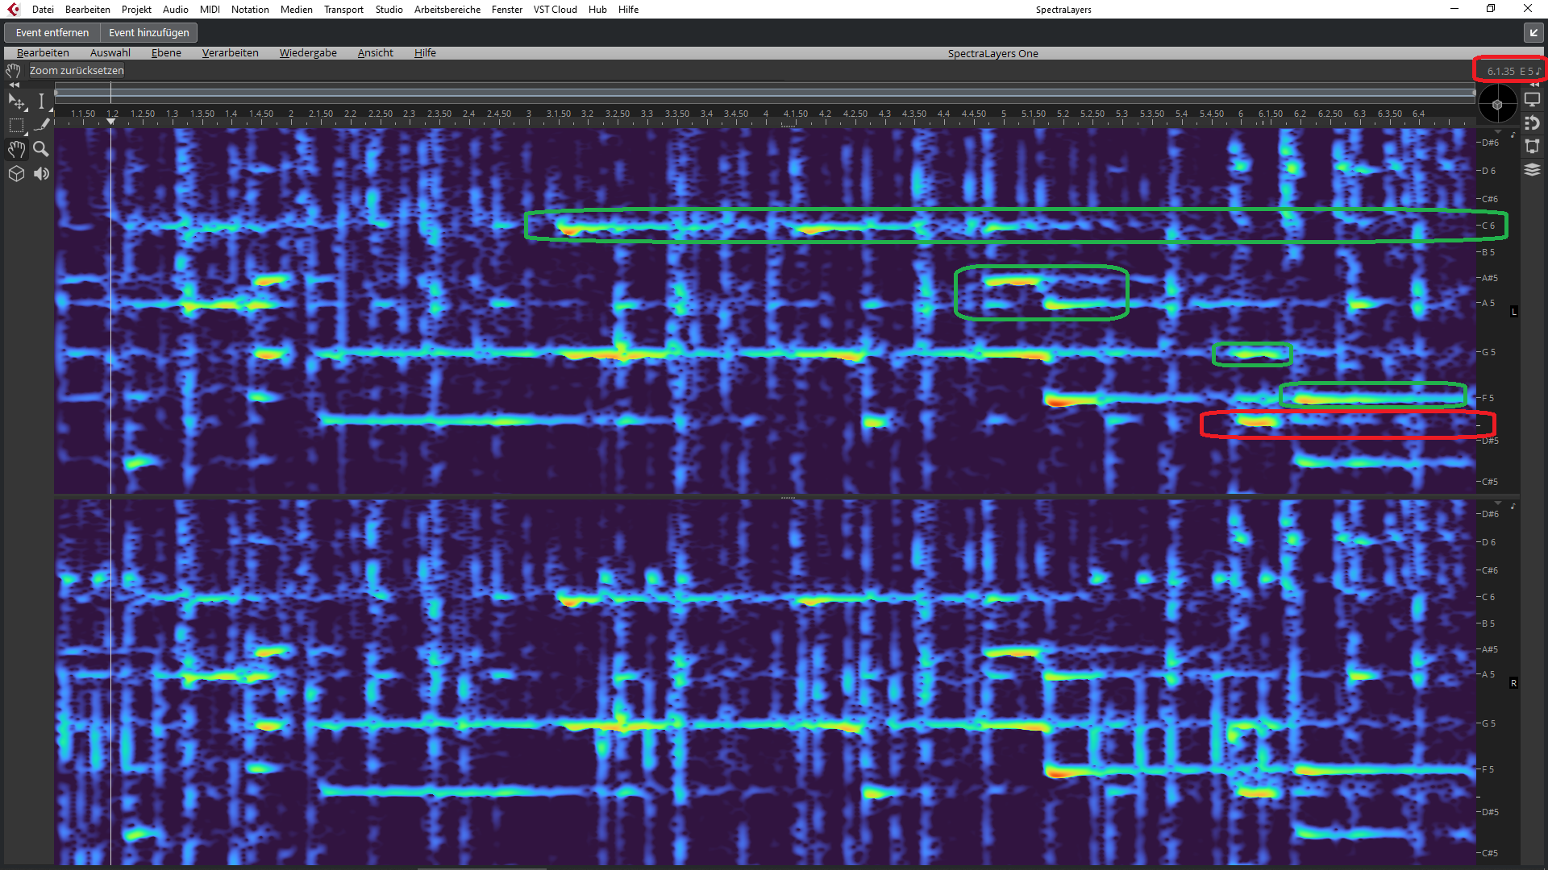Click the L channel indicator

(1513, 312)
